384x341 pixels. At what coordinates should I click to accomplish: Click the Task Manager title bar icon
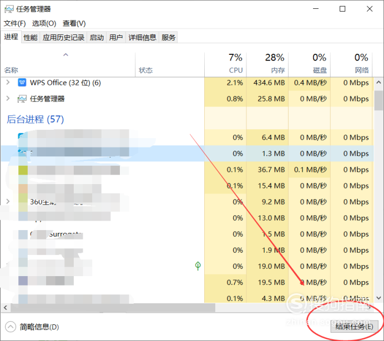(x=9, y=9)
